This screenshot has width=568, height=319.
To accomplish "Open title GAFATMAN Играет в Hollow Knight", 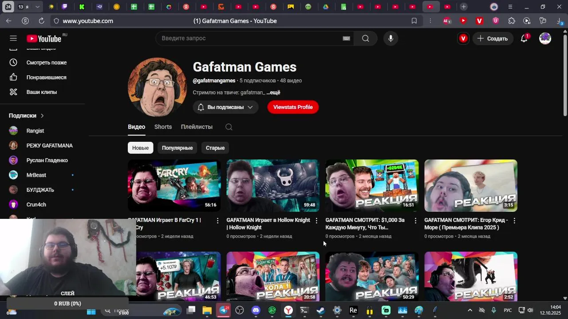I will (268, 224).
